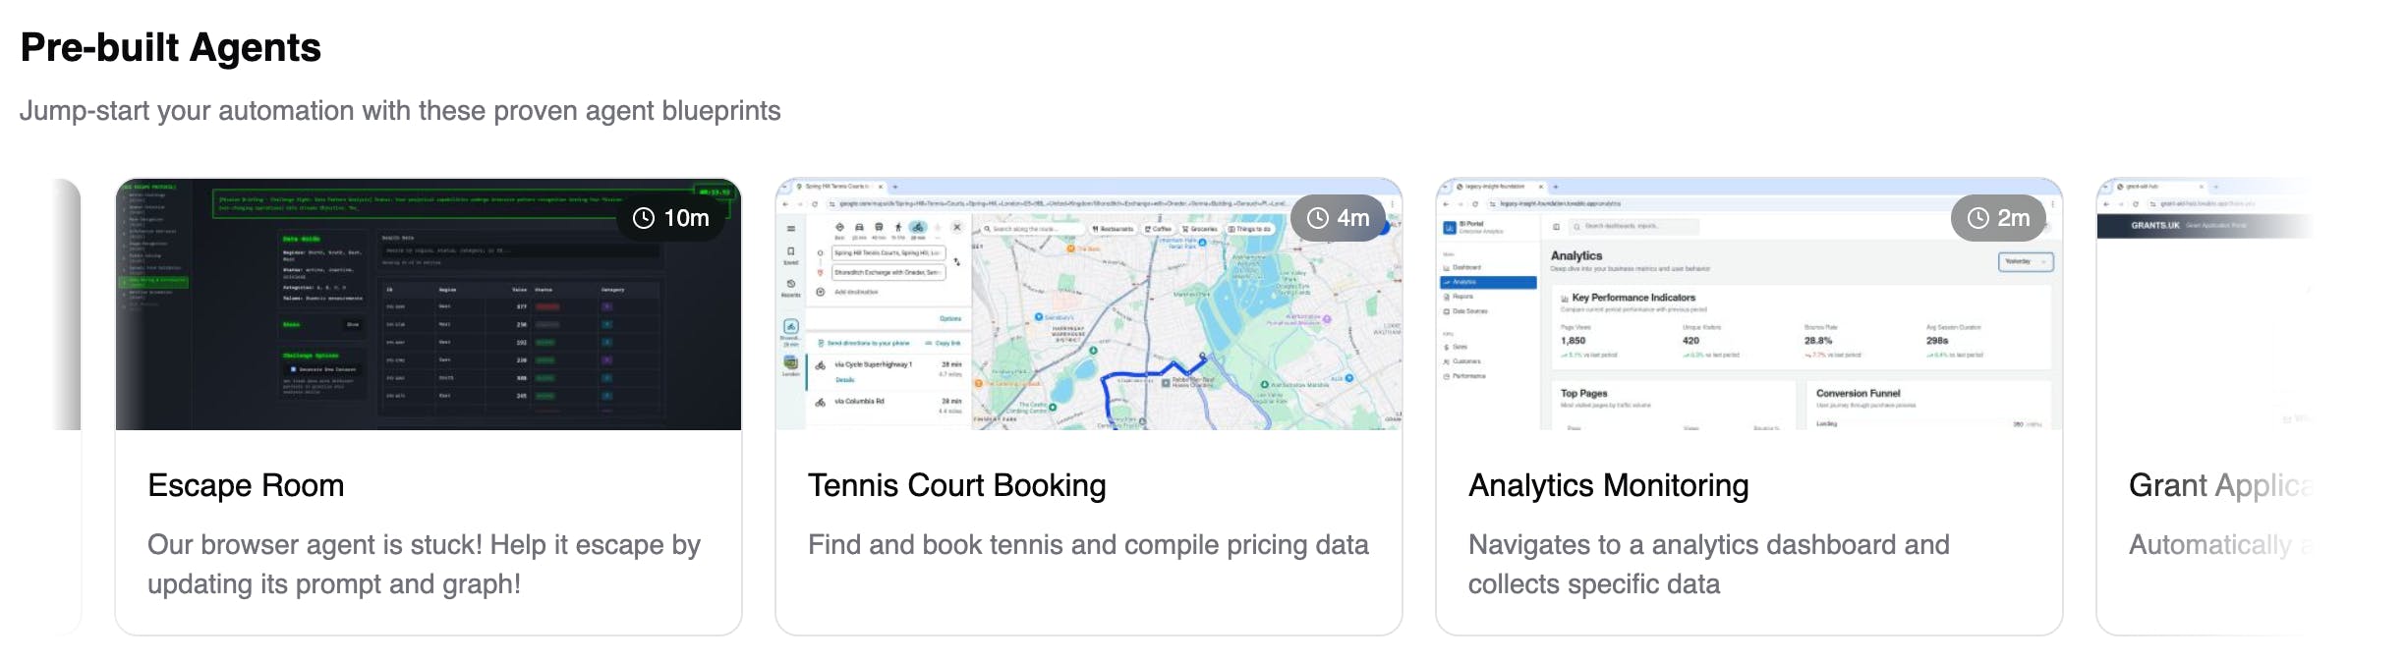
Task: Expand the Yesterday dropdown in the analytics preview
Action: [x=2026, y=262]
